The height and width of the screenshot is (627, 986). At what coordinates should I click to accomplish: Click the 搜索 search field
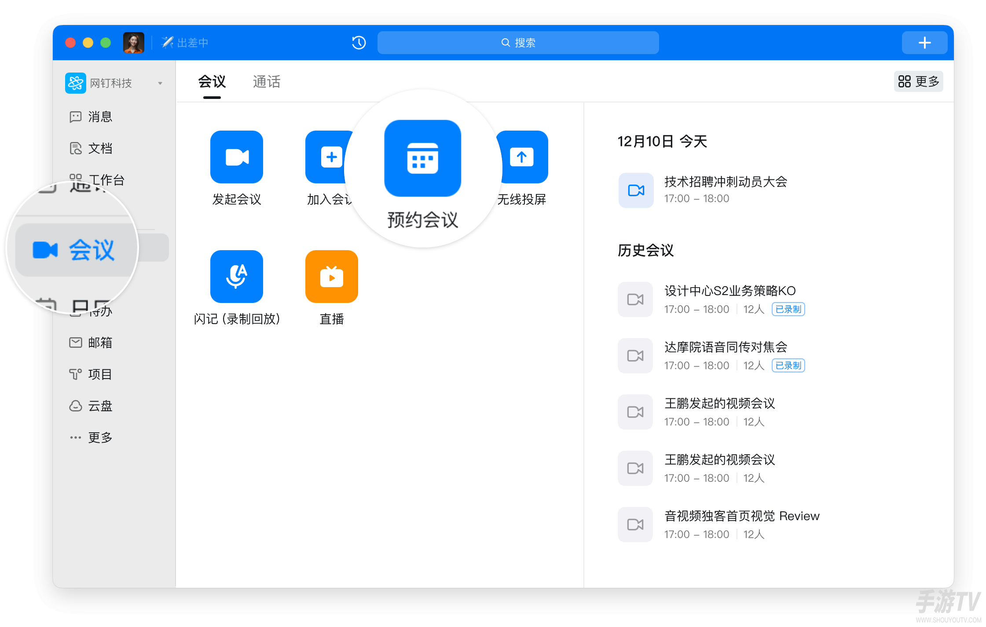click(x=518, y=43)
